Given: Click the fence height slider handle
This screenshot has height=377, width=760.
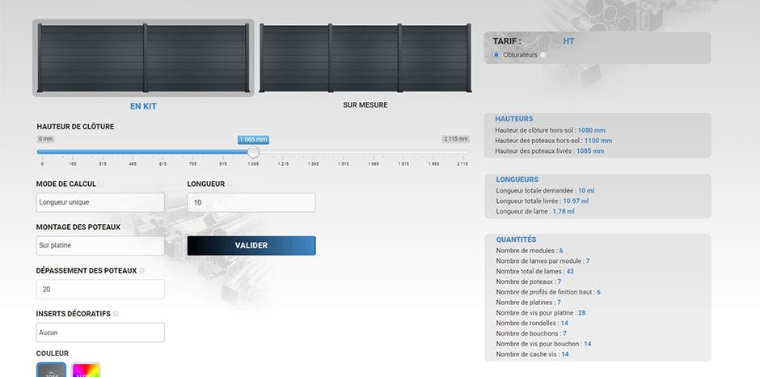Looking at the screenshot, I should click(253, 152).
